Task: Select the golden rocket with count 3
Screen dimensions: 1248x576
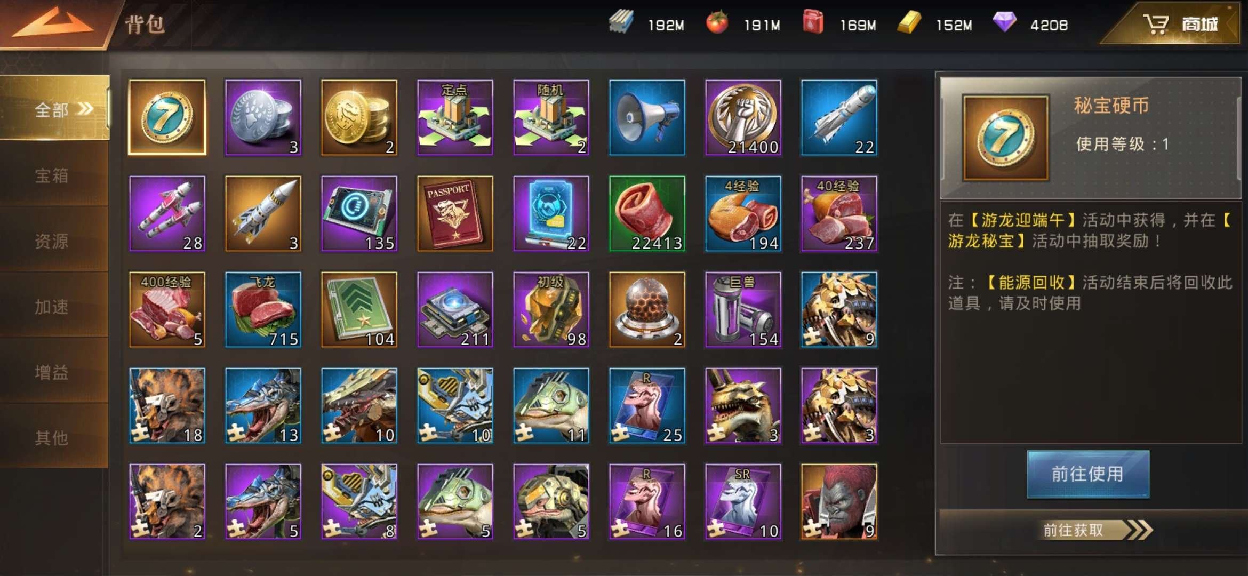Action: [263, 214]
